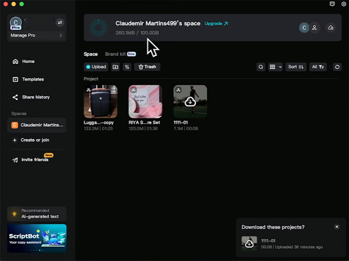Click the batch transfer arrows icon
The width and height of the screenshot is (349, 261).
point(127,67)
